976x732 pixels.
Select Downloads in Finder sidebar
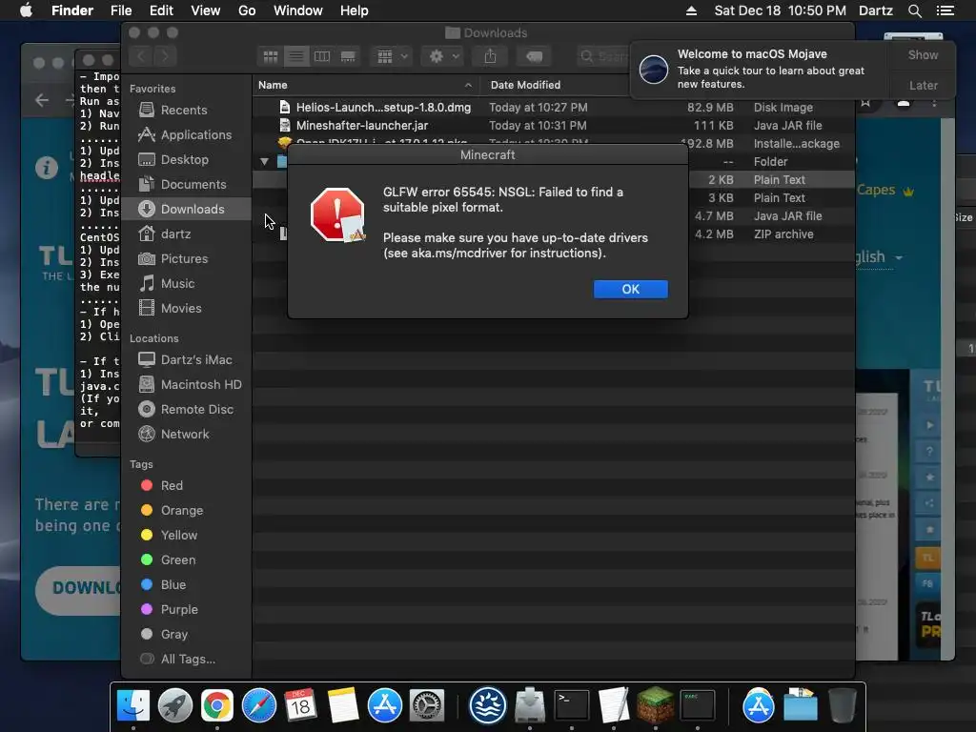point(186,209)
